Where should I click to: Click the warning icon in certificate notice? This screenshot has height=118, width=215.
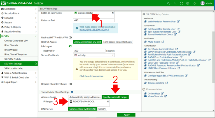coord(77,69)
